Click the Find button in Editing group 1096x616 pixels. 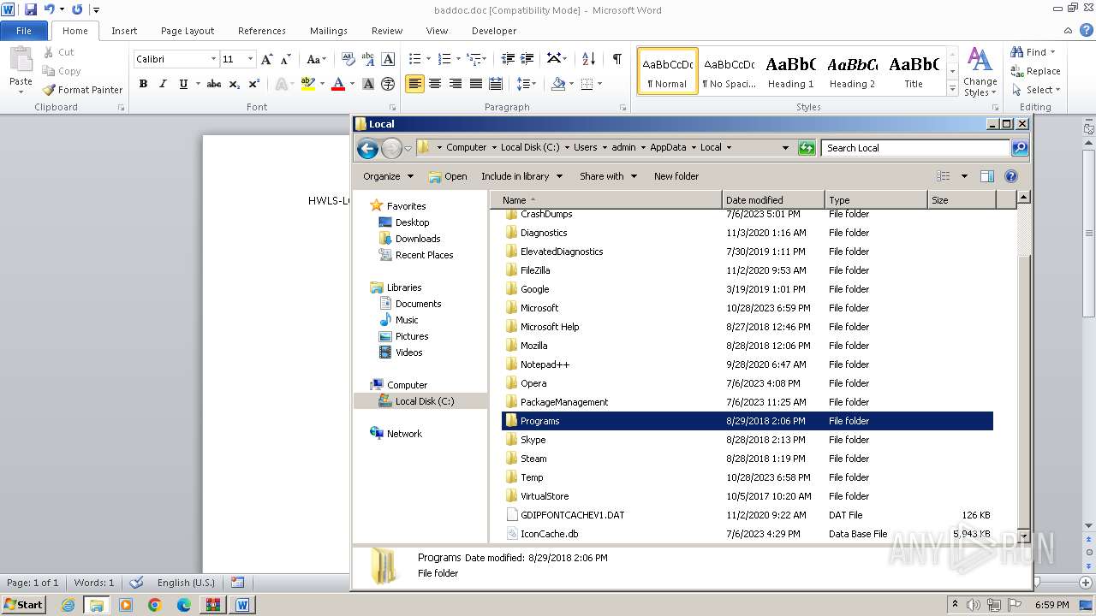[x=1033, y=52]
